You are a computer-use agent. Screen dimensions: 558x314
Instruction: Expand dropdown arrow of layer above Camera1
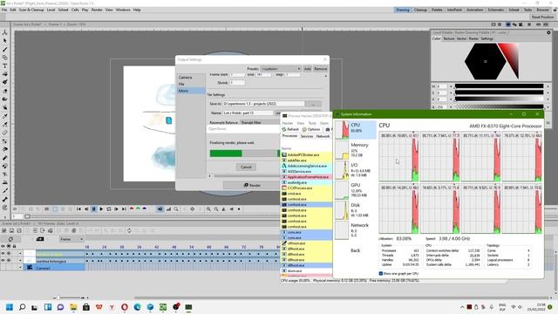click(x=20, y=261)
